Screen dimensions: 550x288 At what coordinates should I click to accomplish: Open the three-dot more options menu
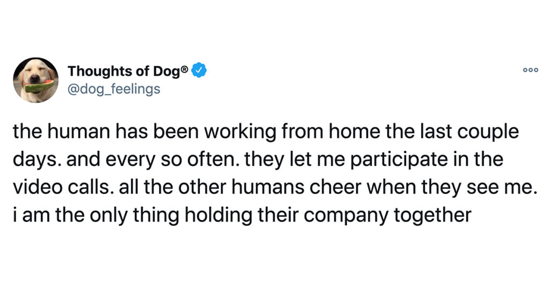[530, 70]
